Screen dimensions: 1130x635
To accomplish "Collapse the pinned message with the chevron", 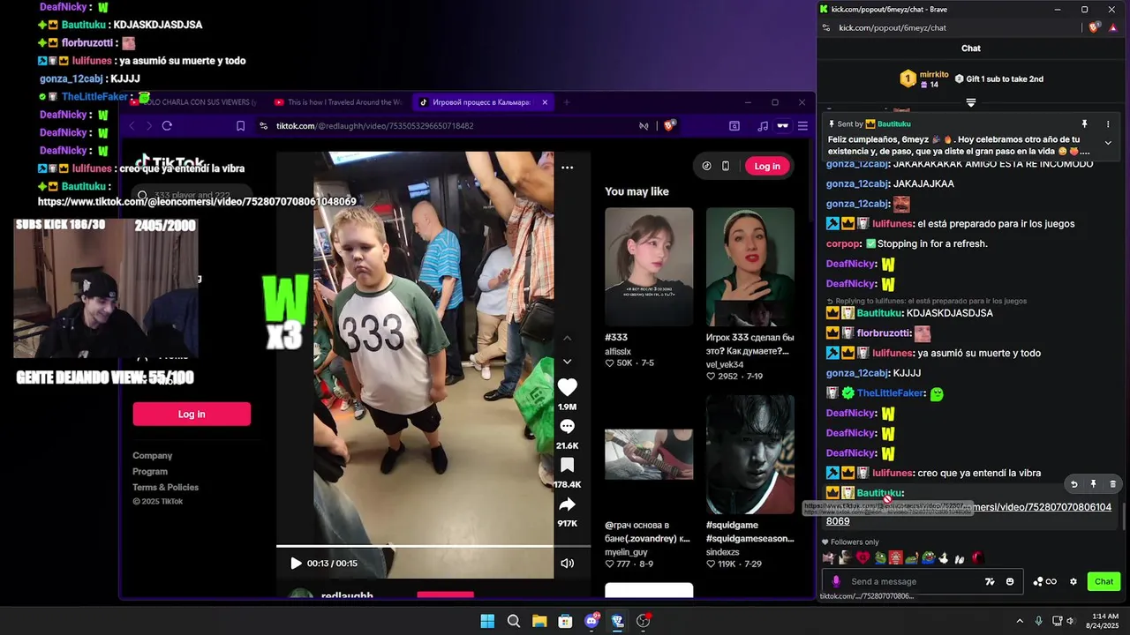I will tap(1108, 143).
